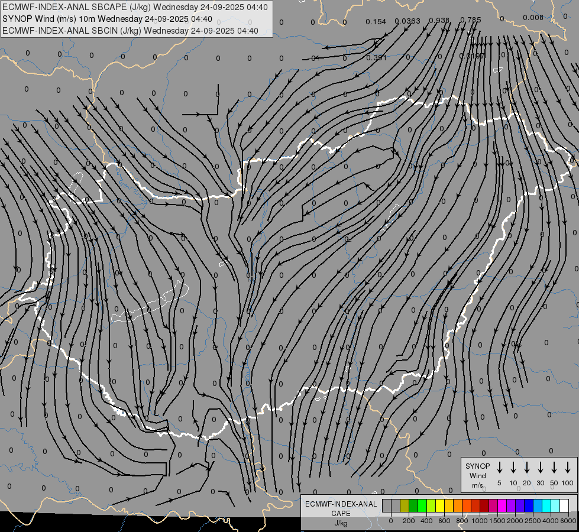Click the wind legend arrow labeled 10
Viewport: 579px width, 532px height.
[x=513, y=467]
